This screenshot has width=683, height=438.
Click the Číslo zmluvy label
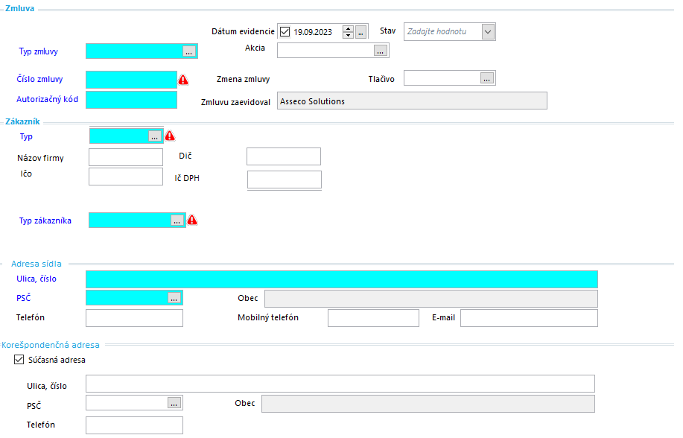39,79
